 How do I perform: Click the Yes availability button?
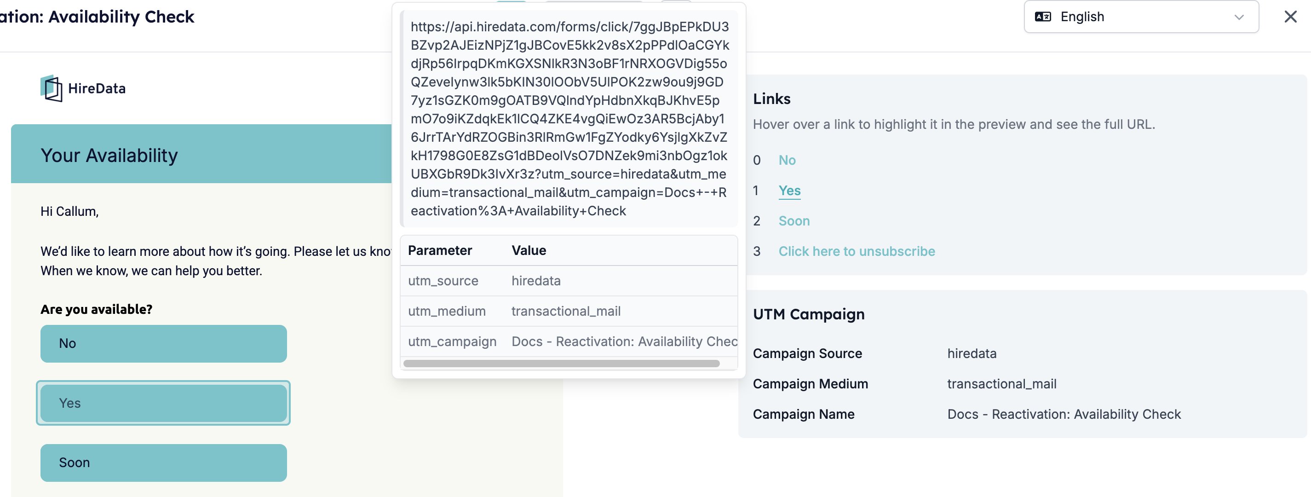[x=163, y=403]
